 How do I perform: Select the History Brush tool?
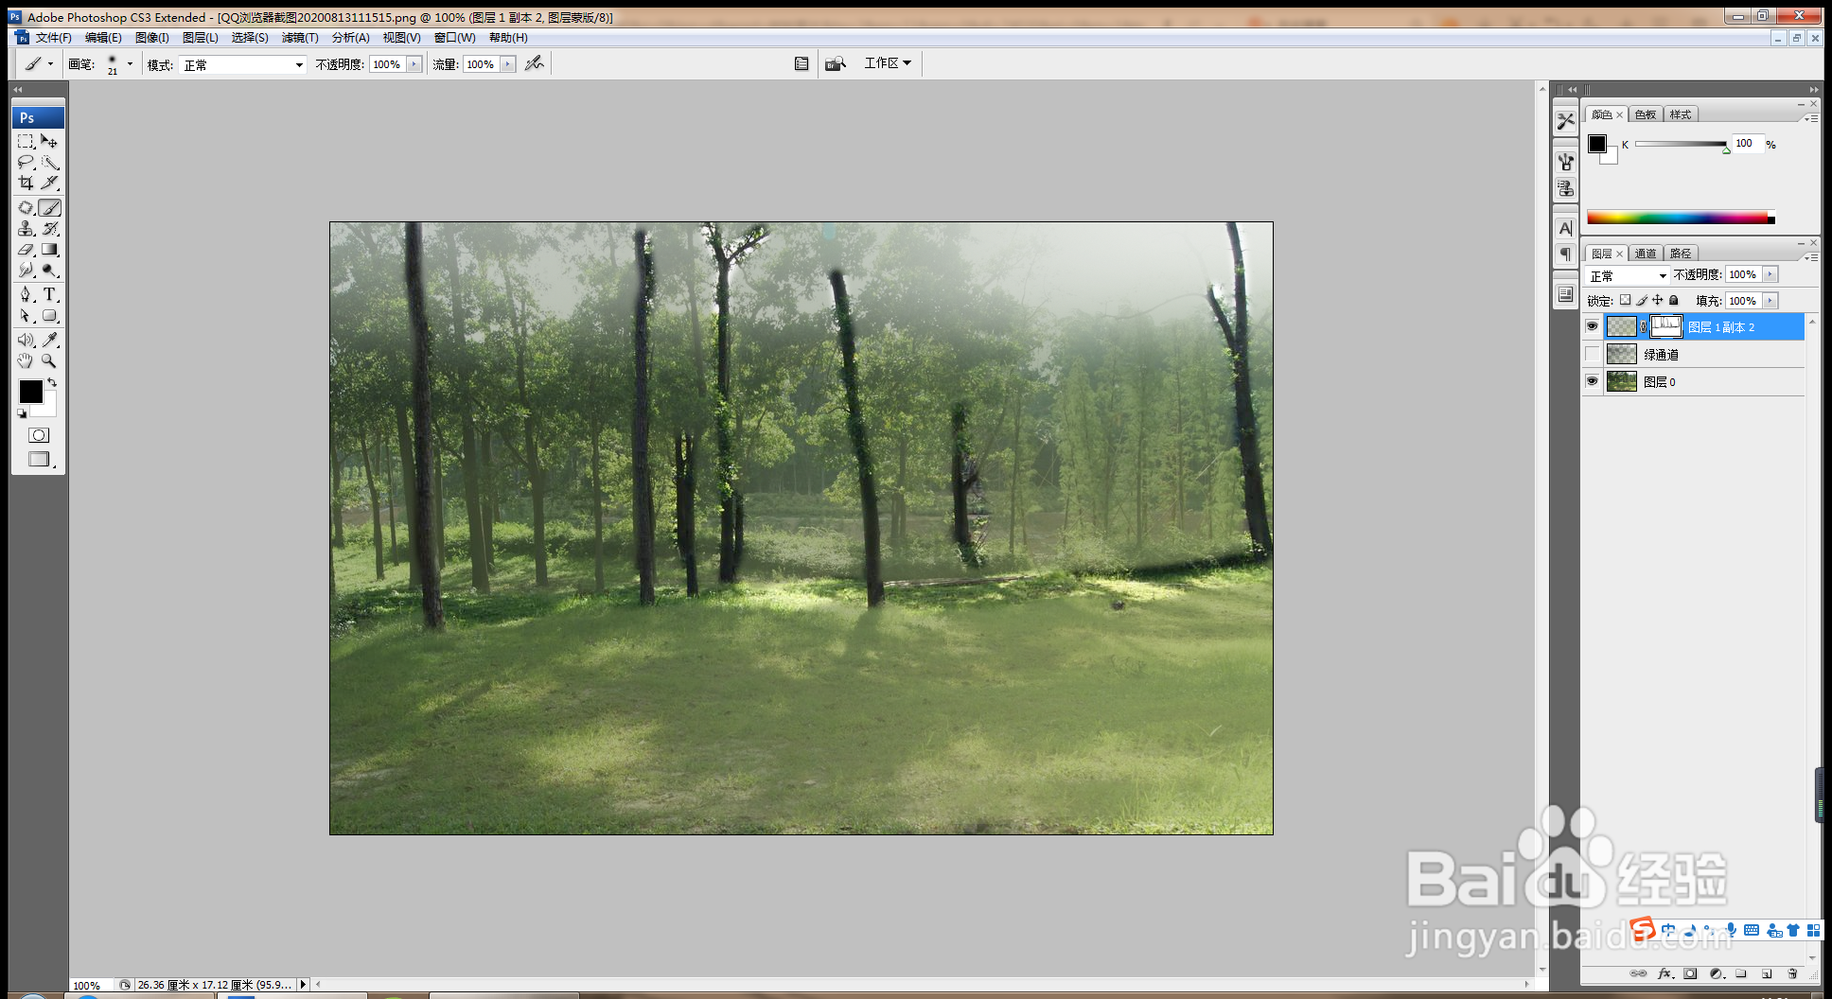50,228
